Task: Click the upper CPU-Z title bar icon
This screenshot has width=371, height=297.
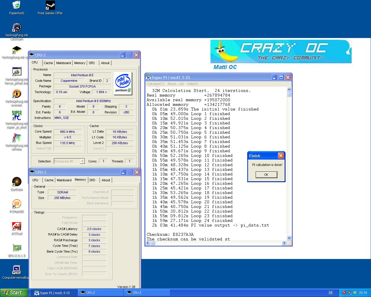Action: tap(32, 55)
